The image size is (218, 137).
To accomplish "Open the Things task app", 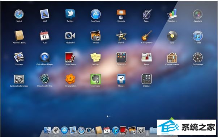I will 121,79.
